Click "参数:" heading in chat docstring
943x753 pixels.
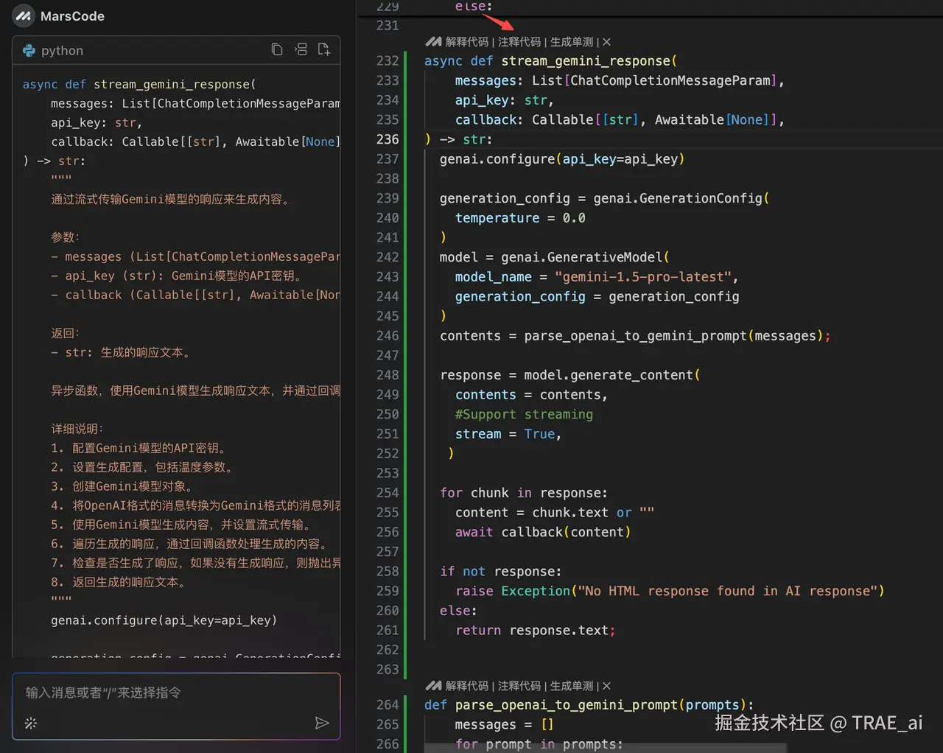pos(65,237)
